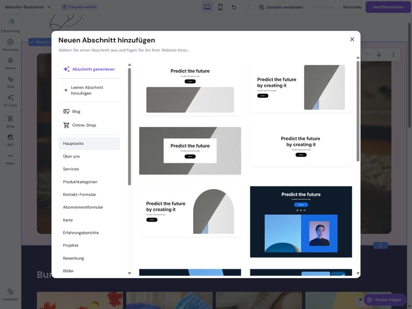Select the Über uns category
This screenshot has height=309, width=412.
pyautogui.click(x=71, y=156)
